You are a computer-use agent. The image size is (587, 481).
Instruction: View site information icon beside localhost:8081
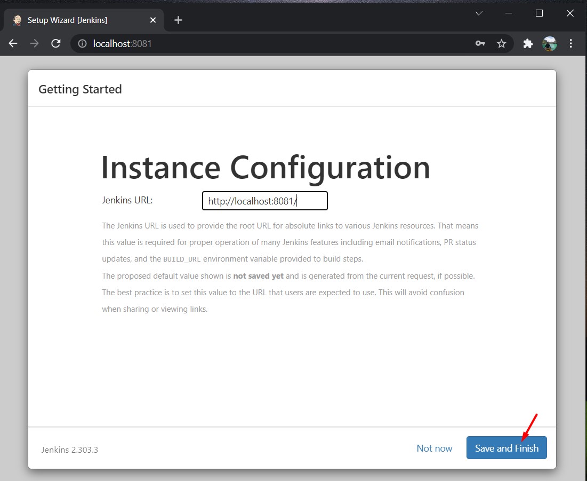tap(82, 44)
